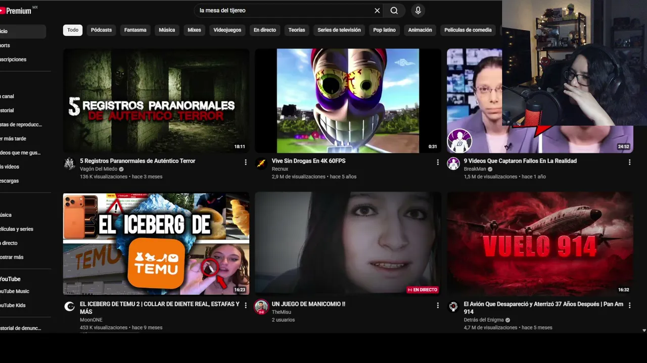Viewport: 647px width, 363px height.
Task: Open title '9 Videos Que Captaron Fallos En La Realidad'
Action: pyautogui.click(x=520, y=161)
